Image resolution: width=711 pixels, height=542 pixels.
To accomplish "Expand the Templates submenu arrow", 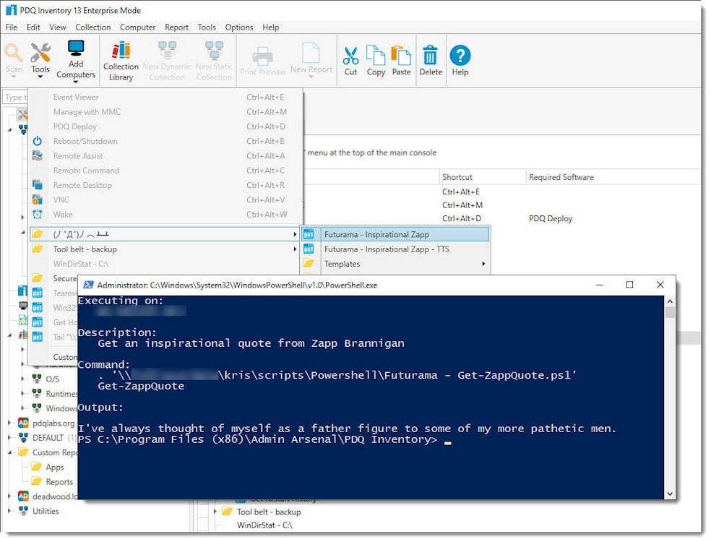I will [x=483, y=264].
